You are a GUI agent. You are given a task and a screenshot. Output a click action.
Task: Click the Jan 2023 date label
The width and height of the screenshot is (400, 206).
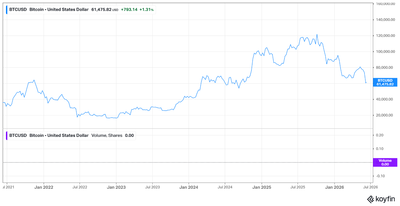(116, 187)
